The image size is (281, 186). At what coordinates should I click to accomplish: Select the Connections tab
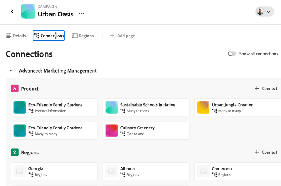click(49, 36)
